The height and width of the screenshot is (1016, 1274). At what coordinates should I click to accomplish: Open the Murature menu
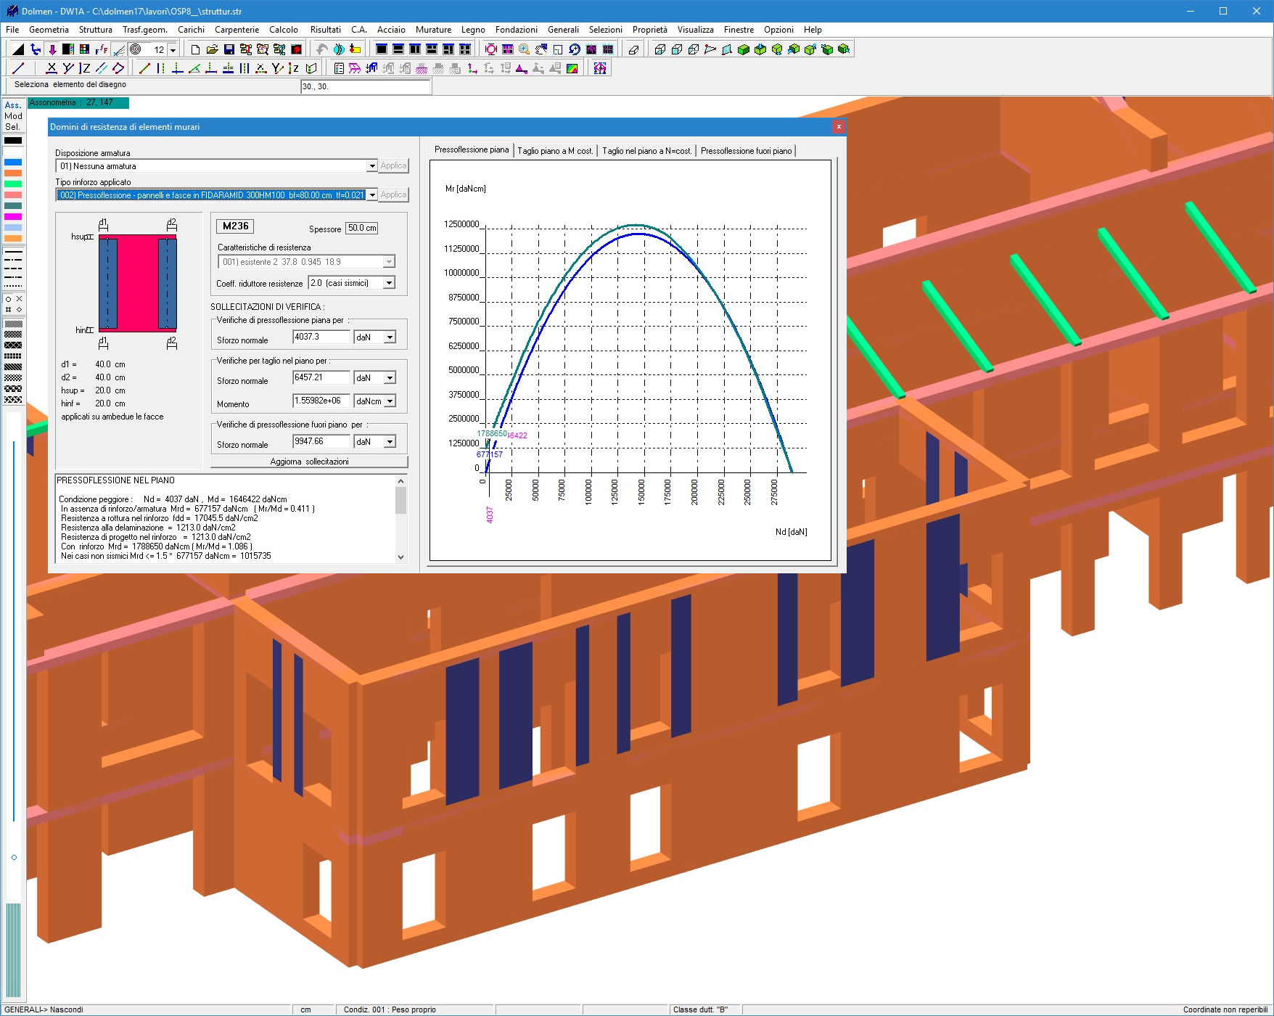pos(433,30)
